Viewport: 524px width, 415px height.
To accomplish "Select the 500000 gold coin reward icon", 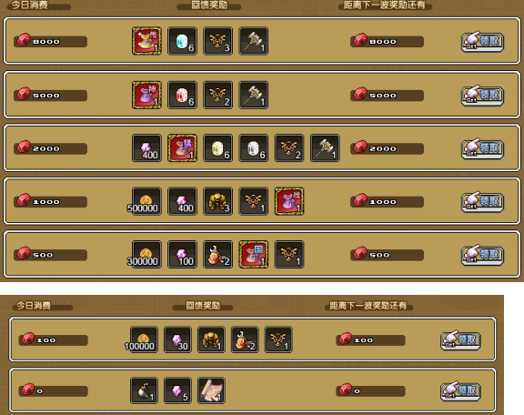I will (x=146, y=201).
